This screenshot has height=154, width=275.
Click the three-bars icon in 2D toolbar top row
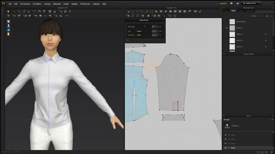pos(195,12)
